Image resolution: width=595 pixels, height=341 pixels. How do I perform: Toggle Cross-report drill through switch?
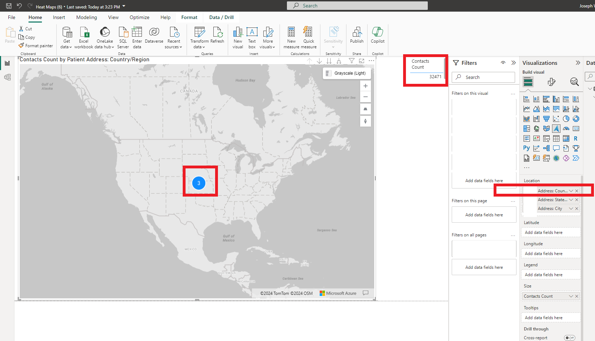[569, 338]
